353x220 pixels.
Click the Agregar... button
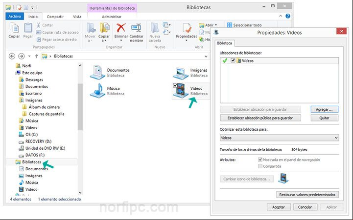(325, 109)
